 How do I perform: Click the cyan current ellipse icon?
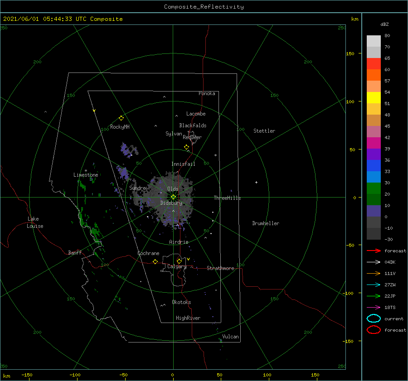coord(374,318)
